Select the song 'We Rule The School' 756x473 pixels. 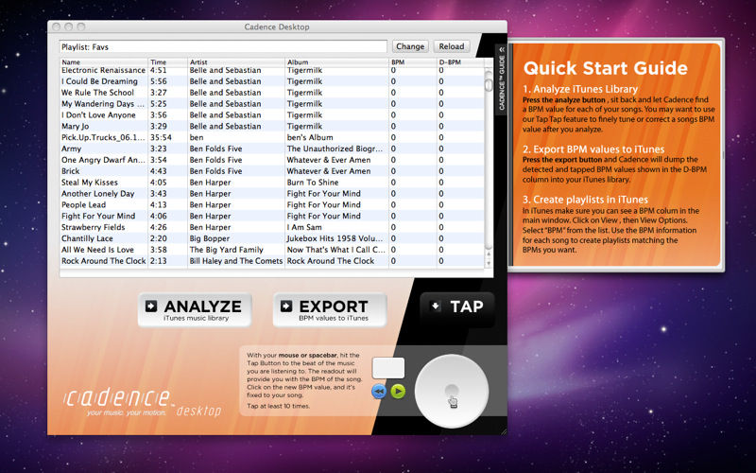click(97, 93)
